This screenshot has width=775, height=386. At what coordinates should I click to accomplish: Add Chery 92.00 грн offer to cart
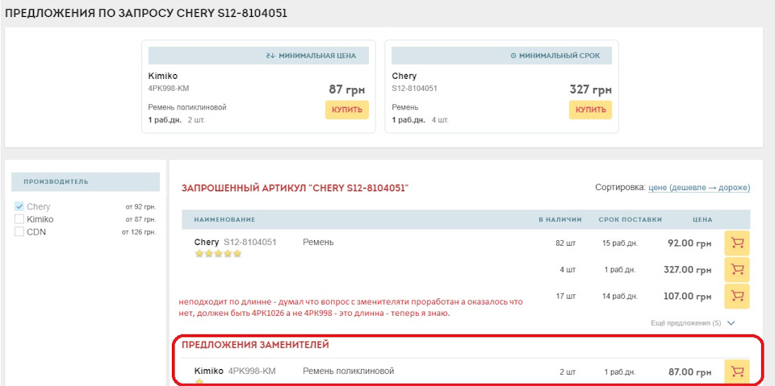tap(737, 243)
